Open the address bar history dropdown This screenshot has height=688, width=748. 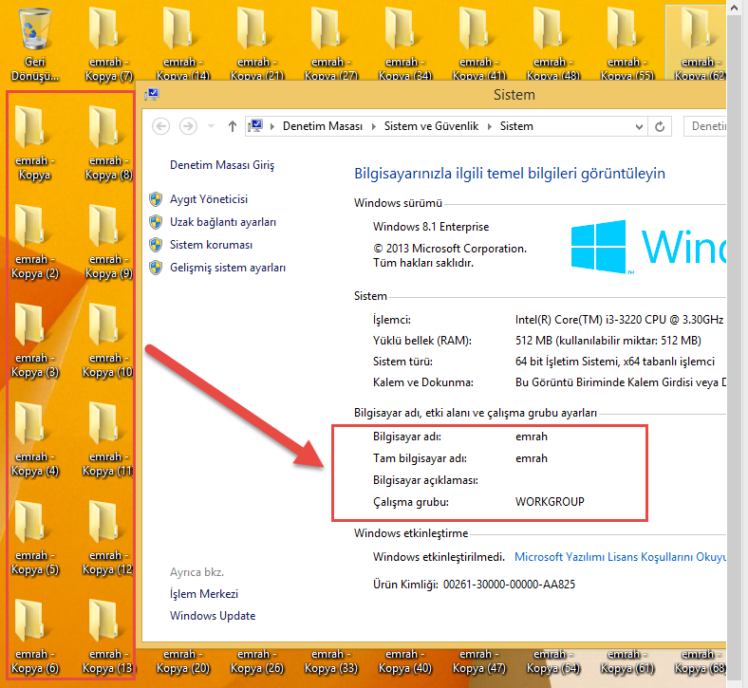[639, 127]
